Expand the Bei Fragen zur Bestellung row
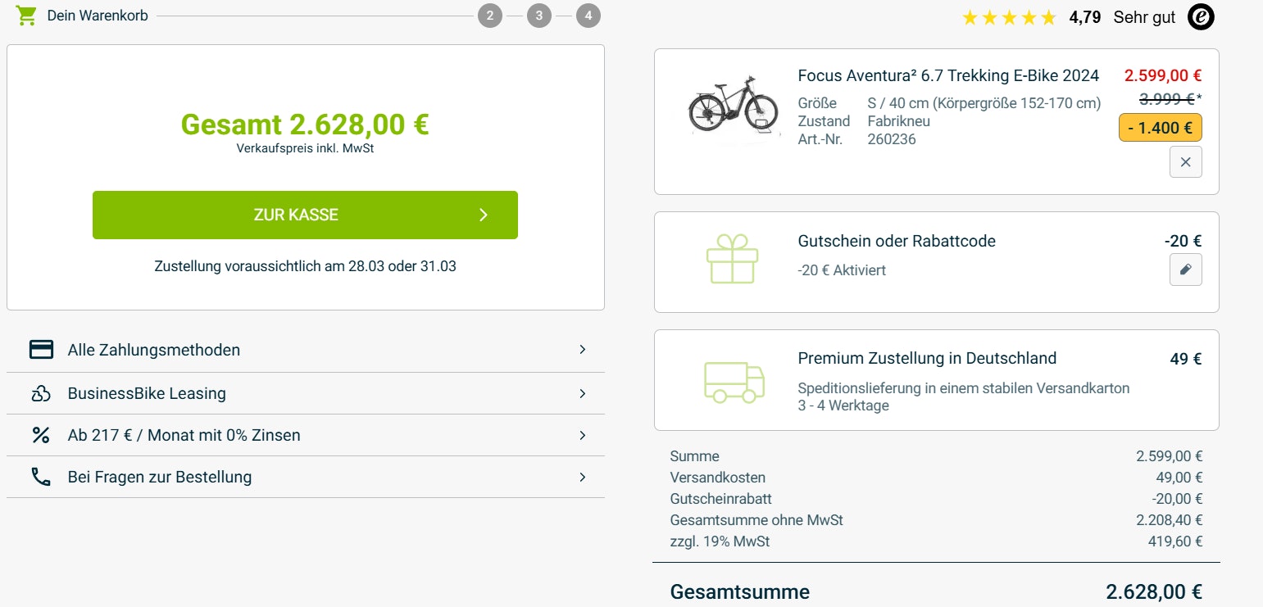The height and width of the screenshot is (607, 1263). [583, 476]
